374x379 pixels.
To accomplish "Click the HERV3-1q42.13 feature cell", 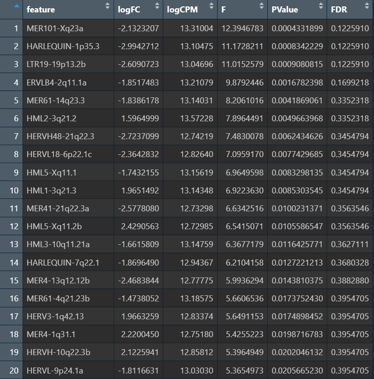I will click(55, 317).
